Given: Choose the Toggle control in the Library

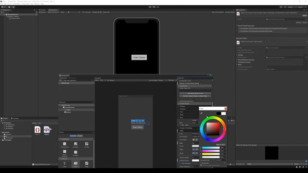Looking at the screenshot, I should click(x=87, y=164).
